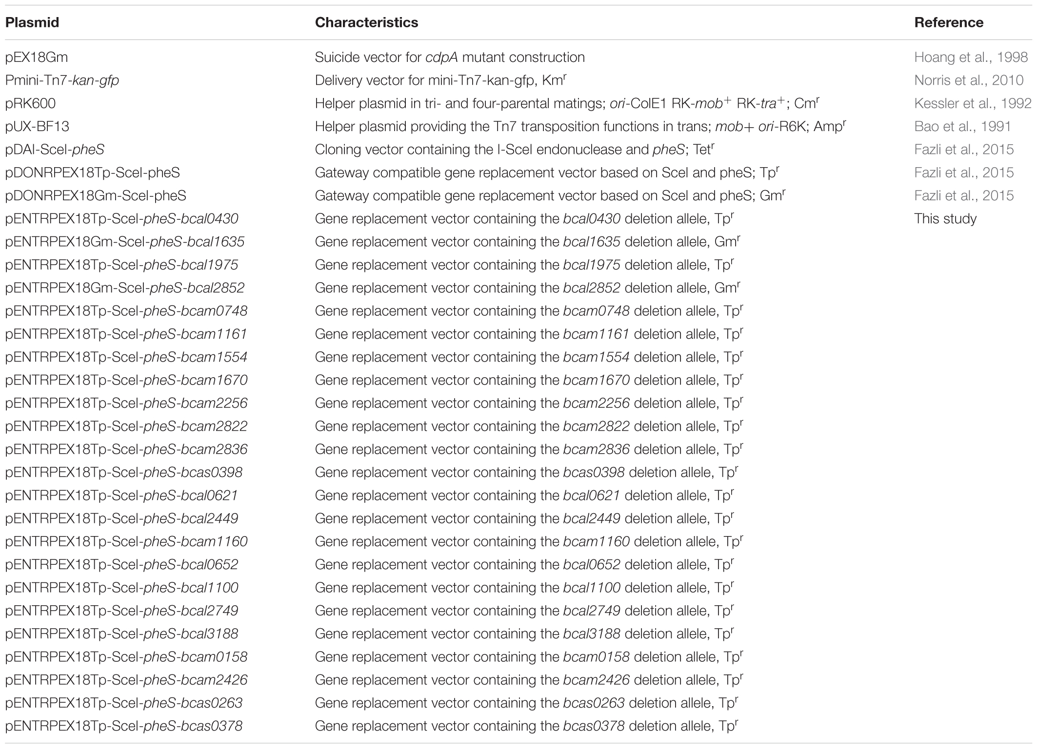Select the pRK600 plasmid cell
The height and width of the screenshot is (749, 1038).
(30, 103)
